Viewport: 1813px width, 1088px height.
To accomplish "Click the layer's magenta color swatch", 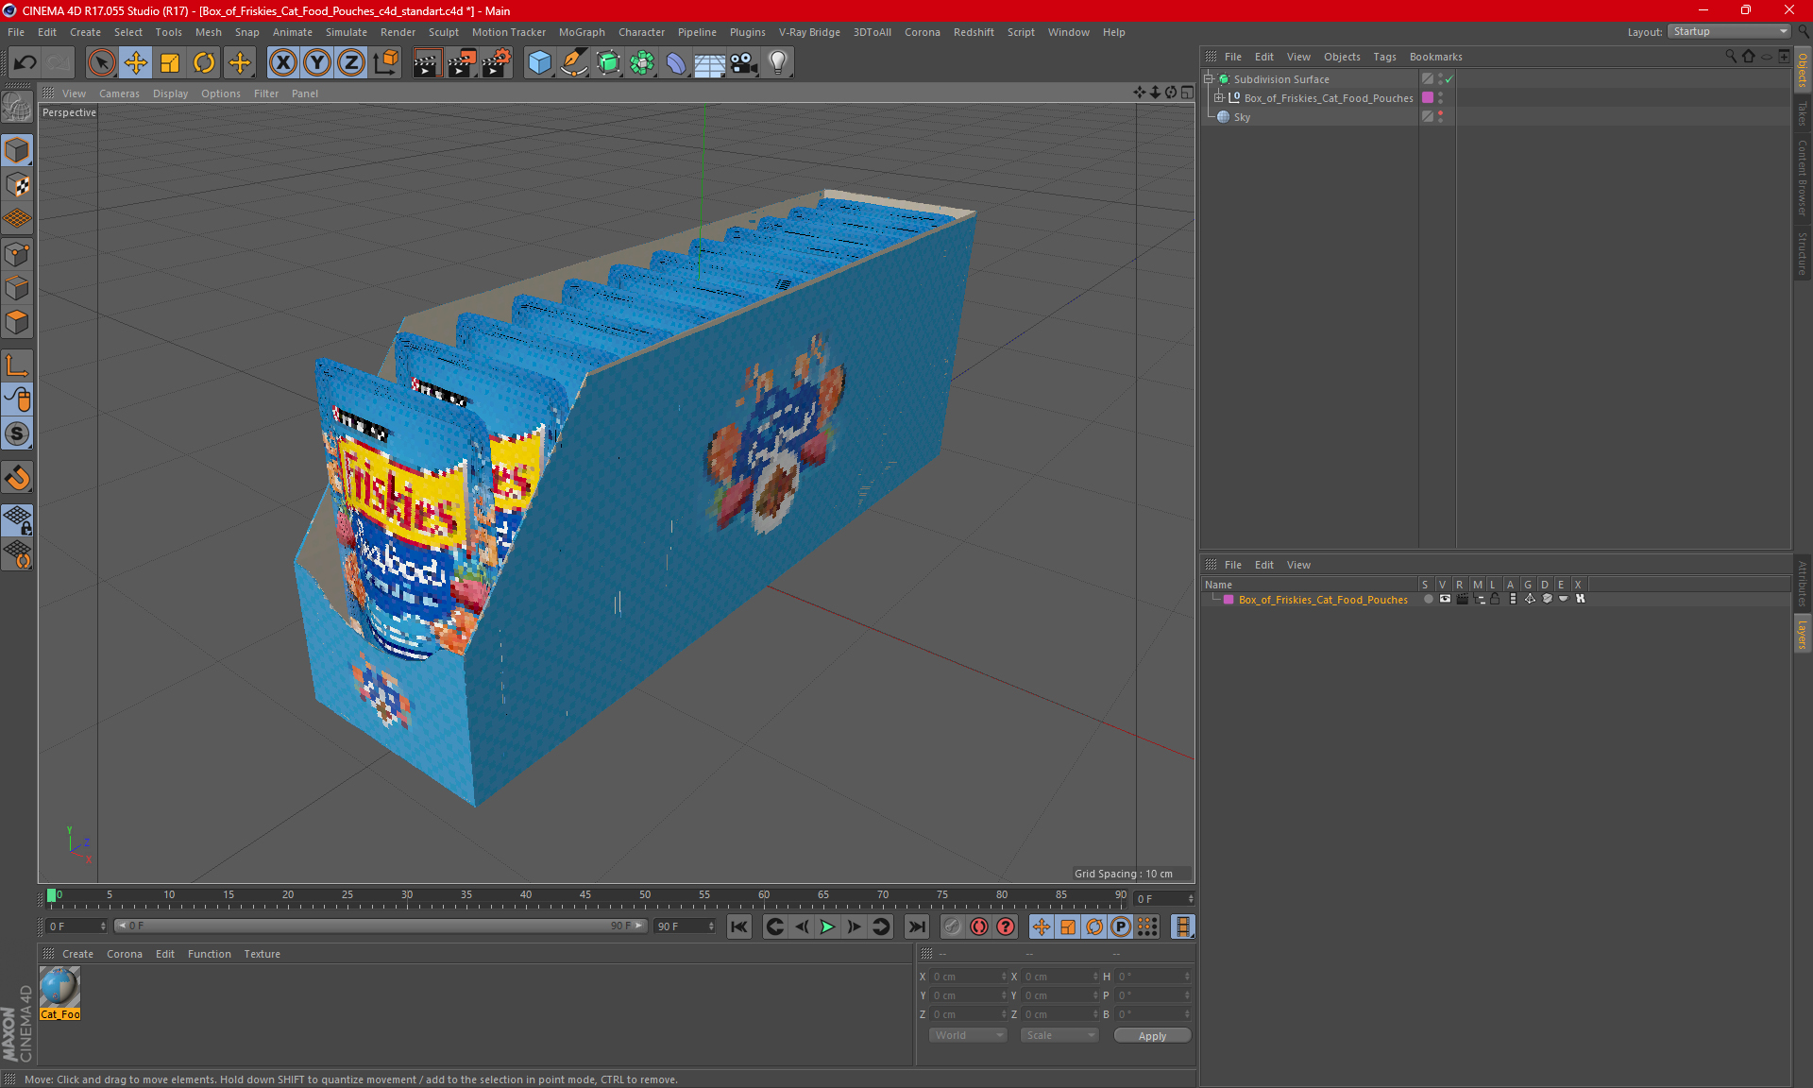I will coord(1228,600).
